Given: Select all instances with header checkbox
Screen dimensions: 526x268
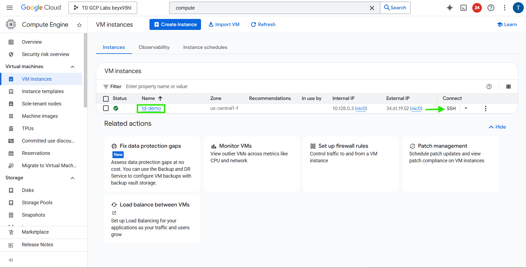Looking at the screenshot, I should click(x=106, y=99).
